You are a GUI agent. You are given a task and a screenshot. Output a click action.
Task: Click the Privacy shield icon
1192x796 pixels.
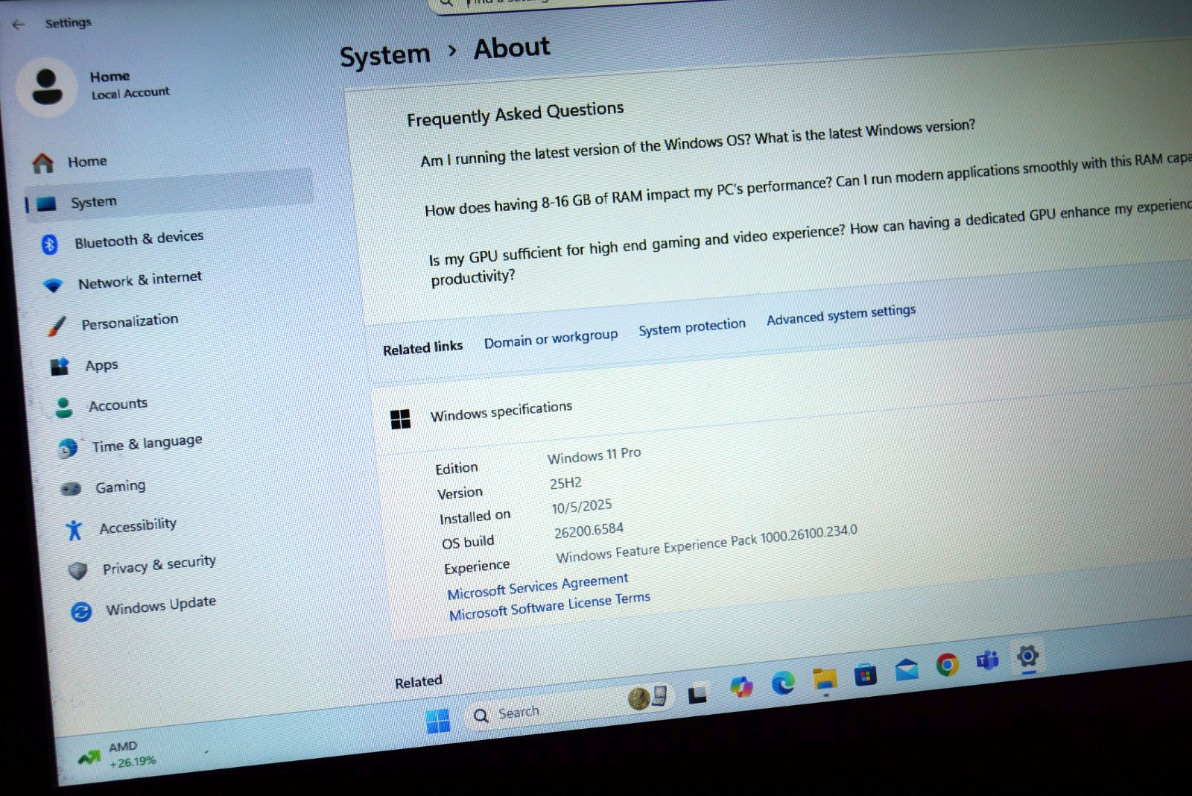[77, 571]
